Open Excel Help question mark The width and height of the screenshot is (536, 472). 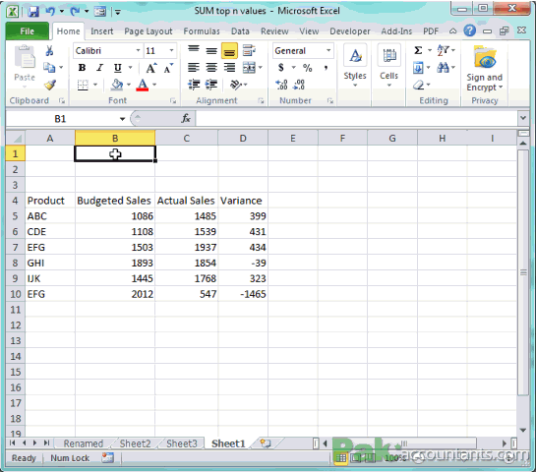470,30
